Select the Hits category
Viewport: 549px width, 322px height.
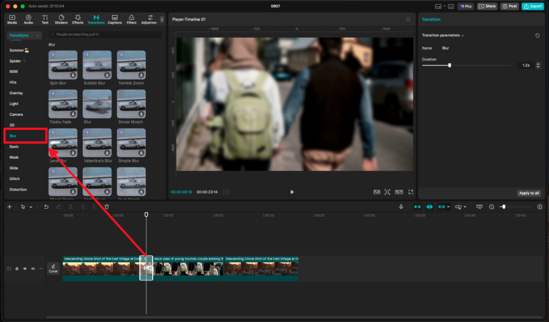click(13, 82)
